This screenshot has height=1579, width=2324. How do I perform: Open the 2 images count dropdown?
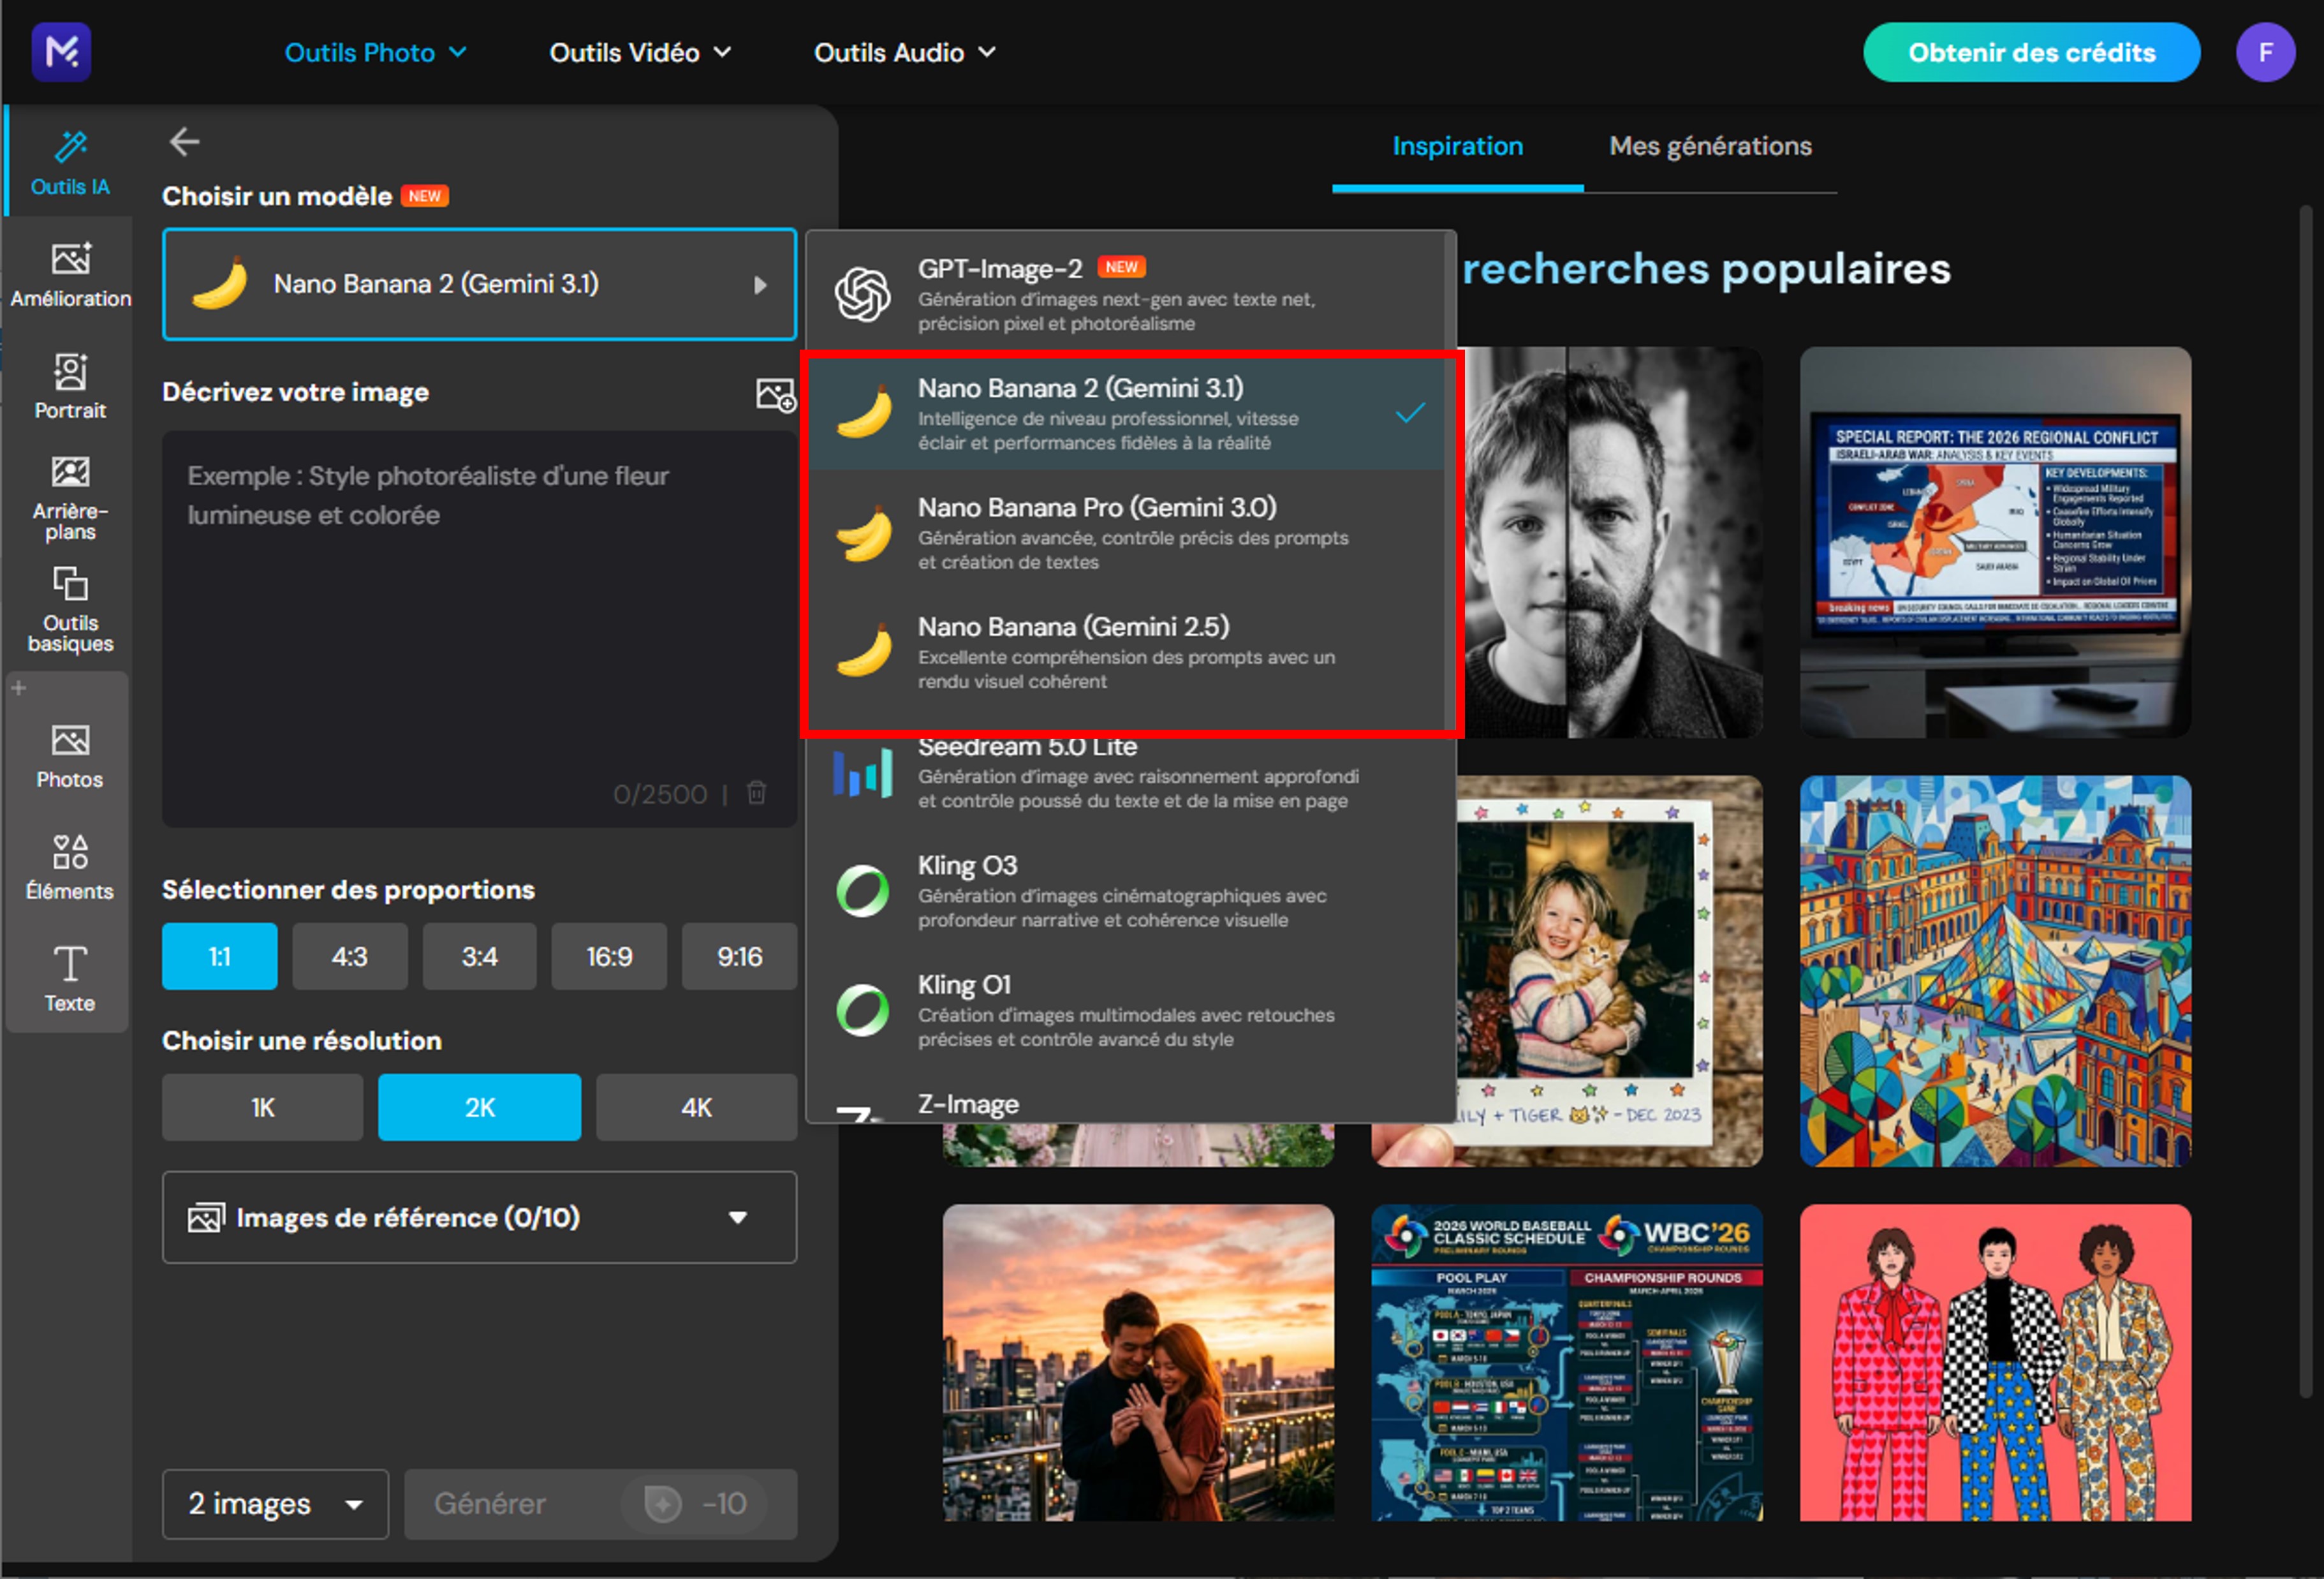click(x=275, y=1503)
